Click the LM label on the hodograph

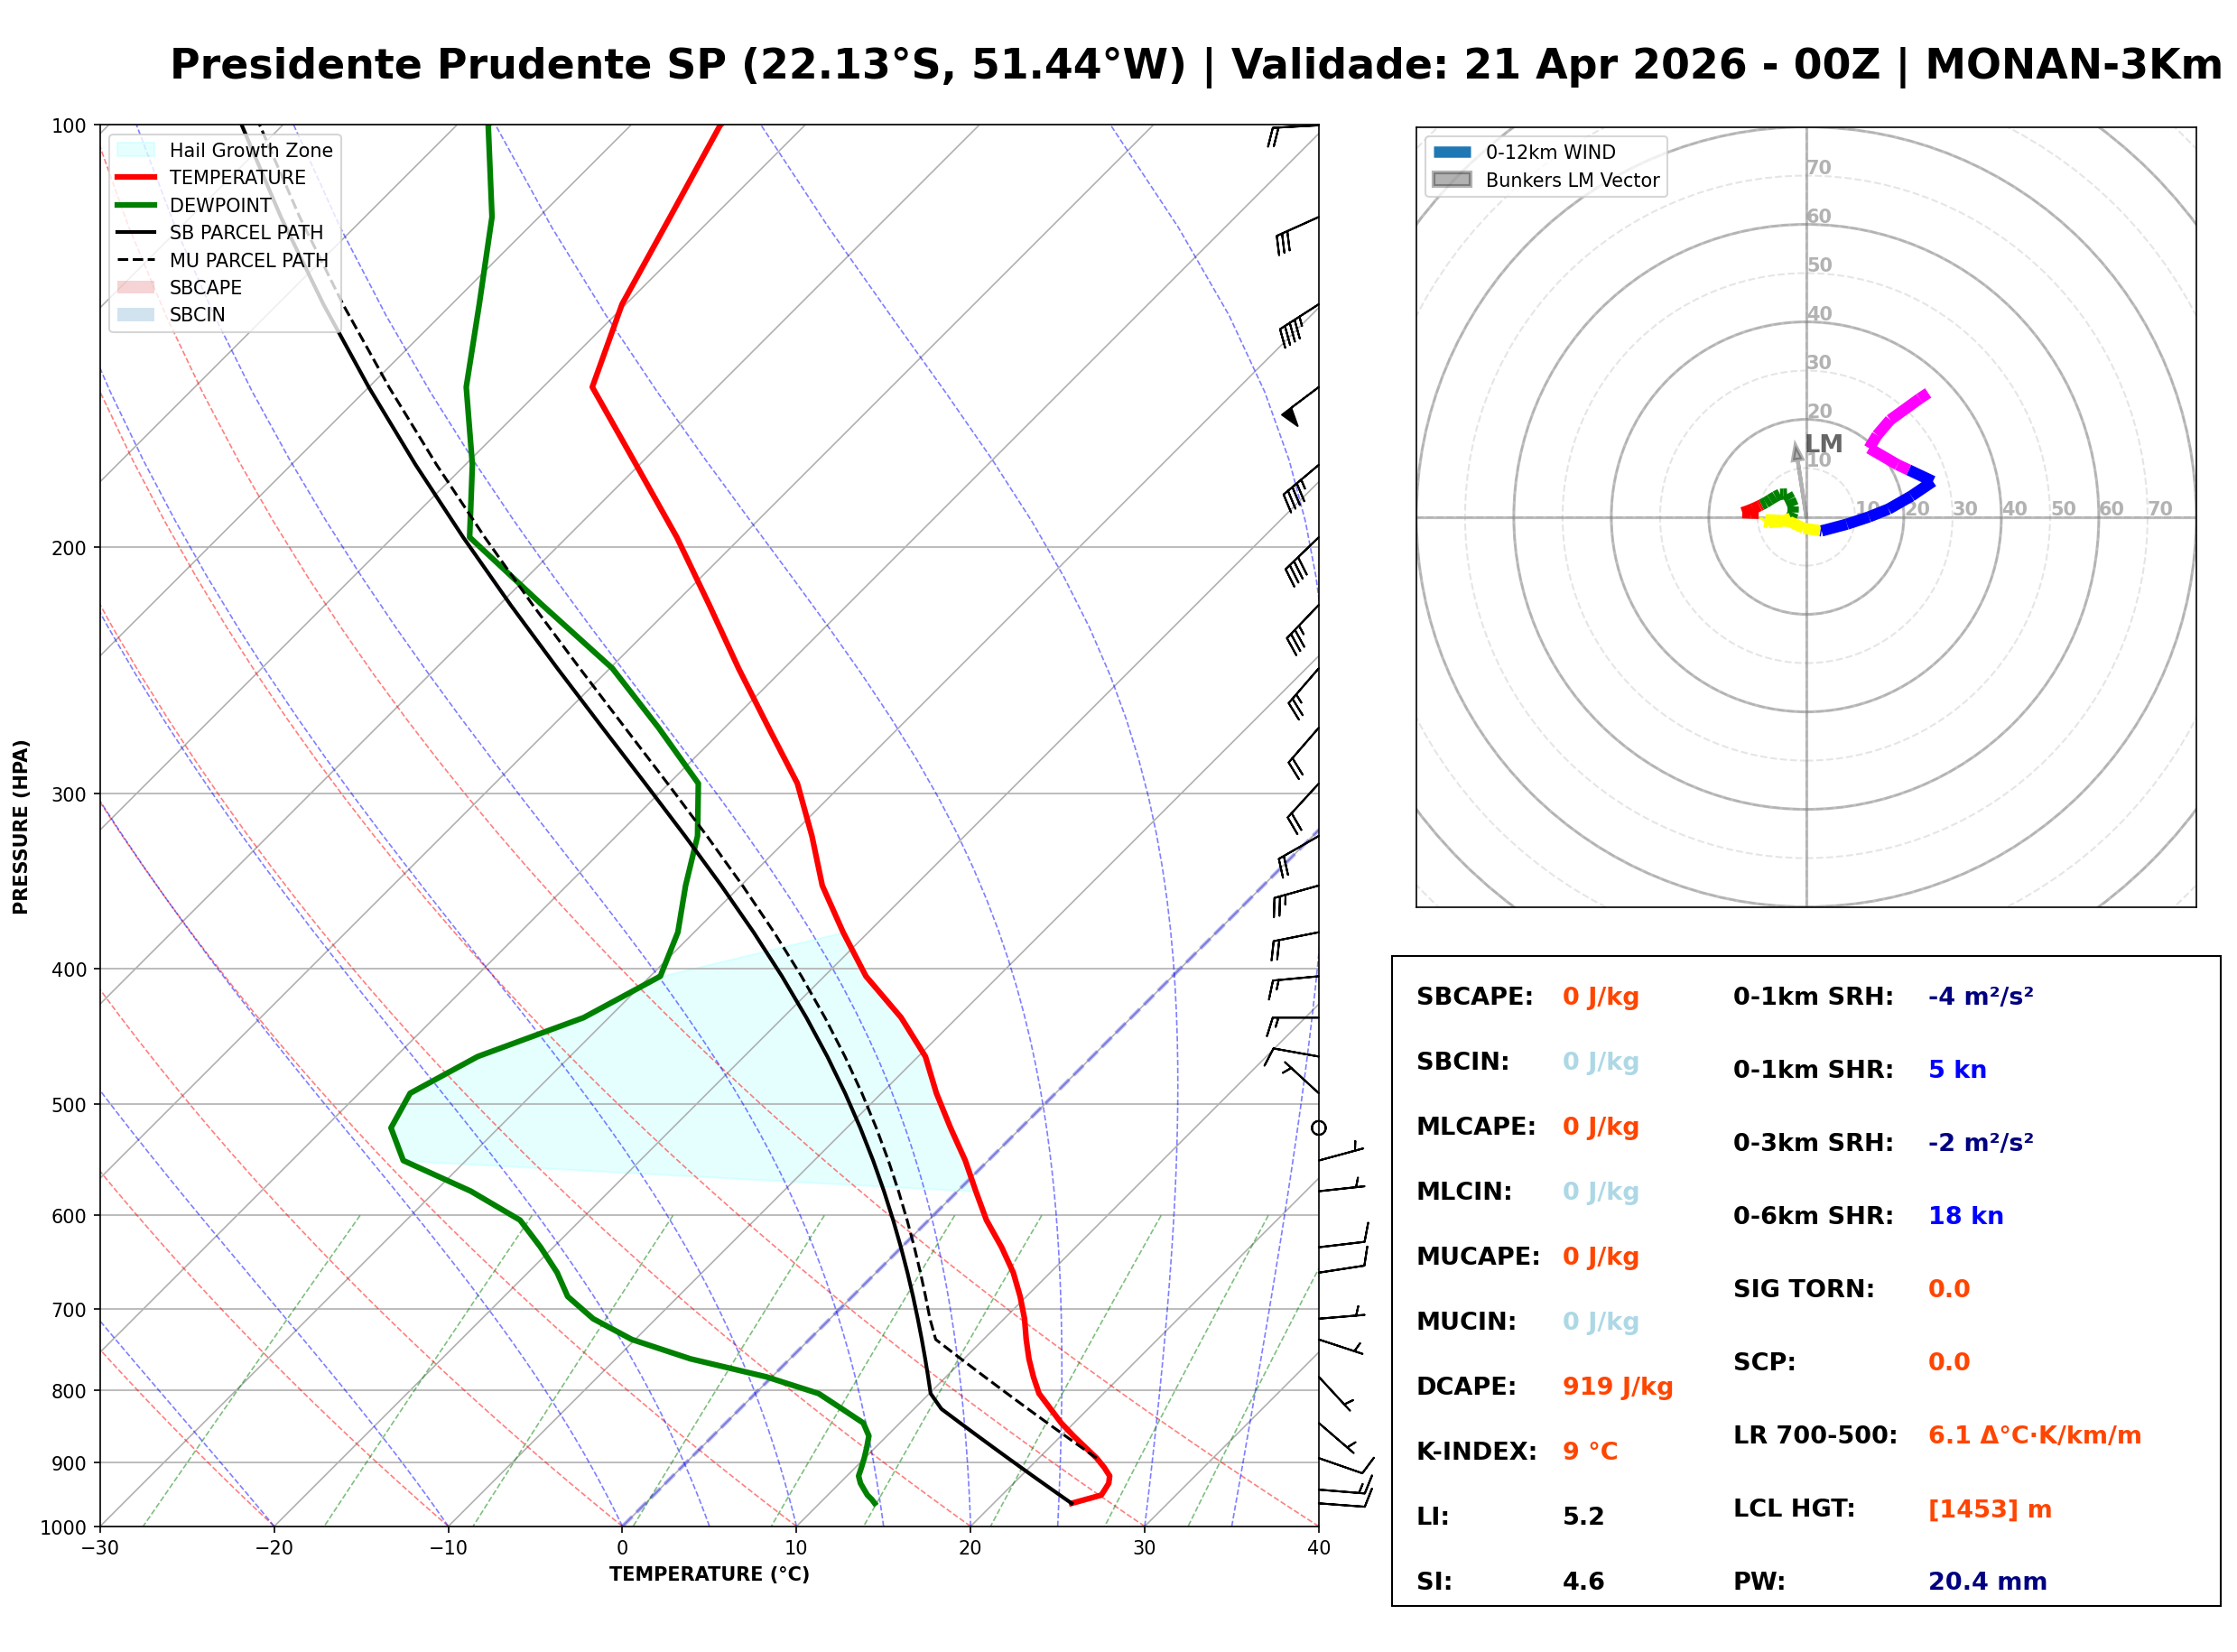pos(1824,444)
